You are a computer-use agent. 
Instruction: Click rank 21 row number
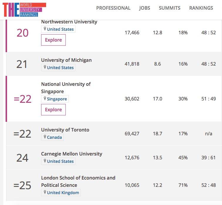22,64
